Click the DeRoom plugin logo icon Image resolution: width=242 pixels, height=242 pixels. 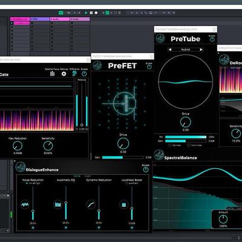pyautogui.click(x=224, y=59)
